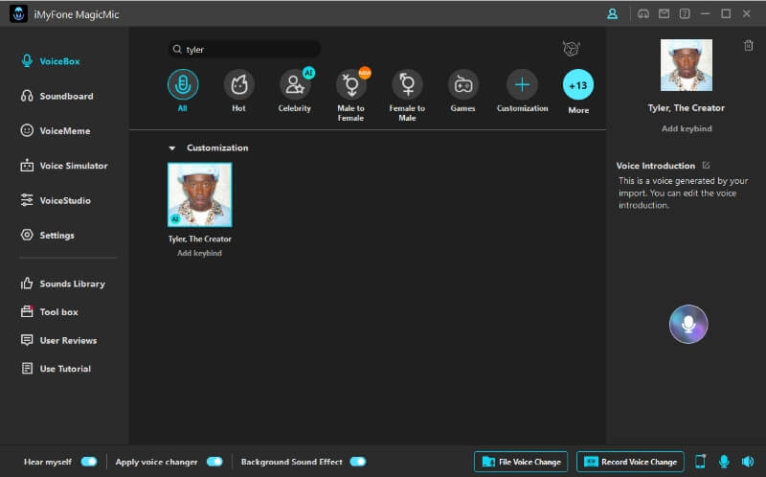The height and width of the screenshot is (477, 766).
Task: Click the tyler search field
Action: point(244,50)
